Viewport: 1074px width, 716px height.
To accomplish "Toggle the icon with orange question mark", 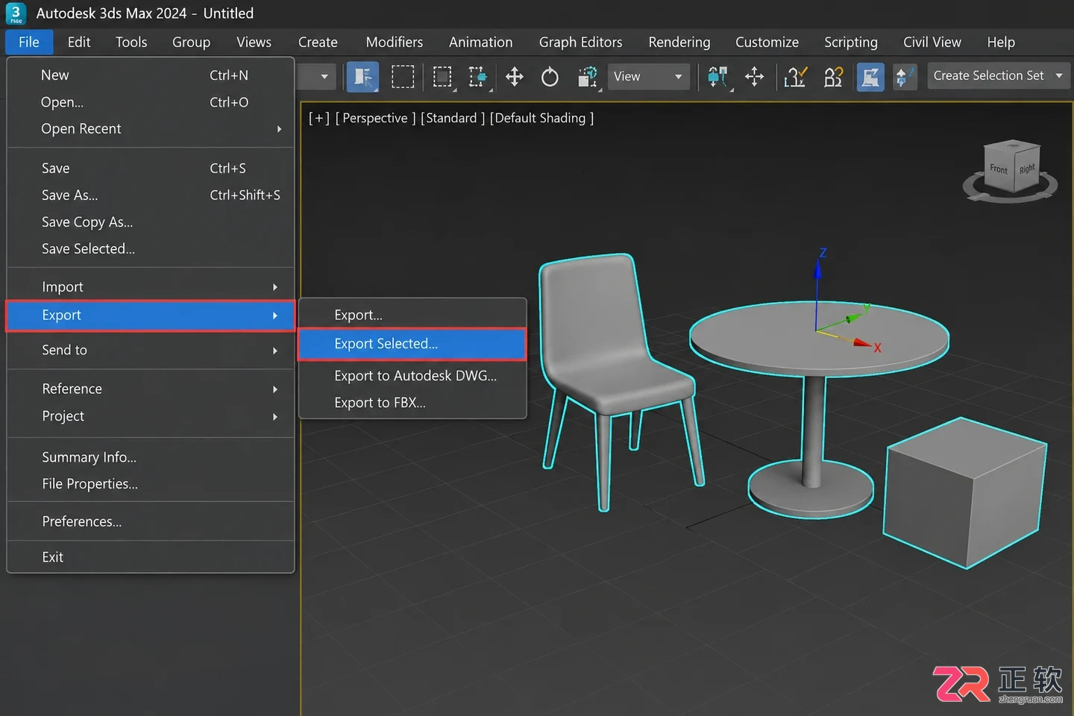I will pos(833,77).
